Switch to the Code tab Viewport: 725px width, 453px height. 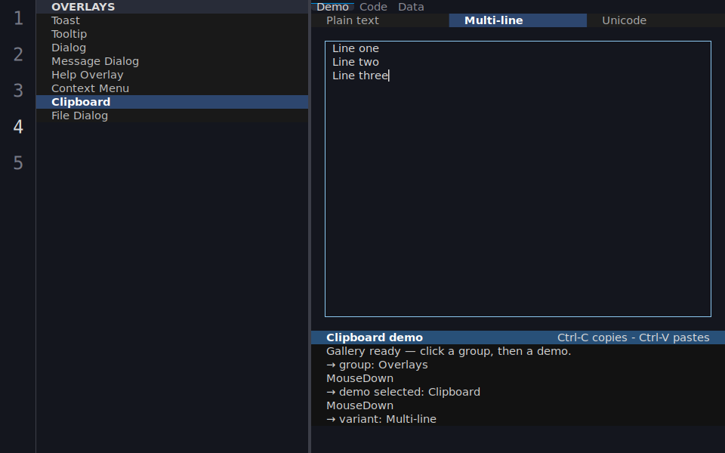tap(373, 7)
